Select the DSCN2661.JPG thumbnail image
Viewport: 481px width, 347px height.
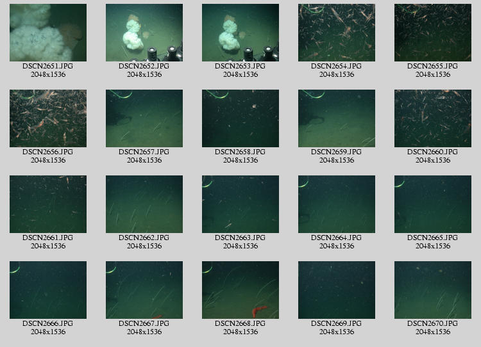click(48, 204)
